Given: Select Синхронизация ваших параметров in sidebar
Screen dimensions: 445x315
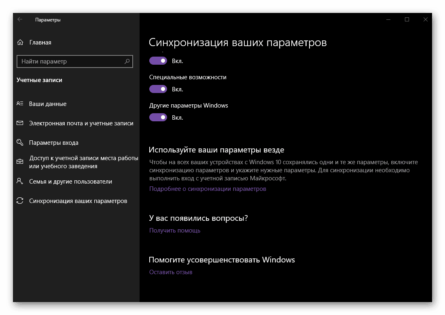Looking at the screenshot, I should click(x=78, y=201).
